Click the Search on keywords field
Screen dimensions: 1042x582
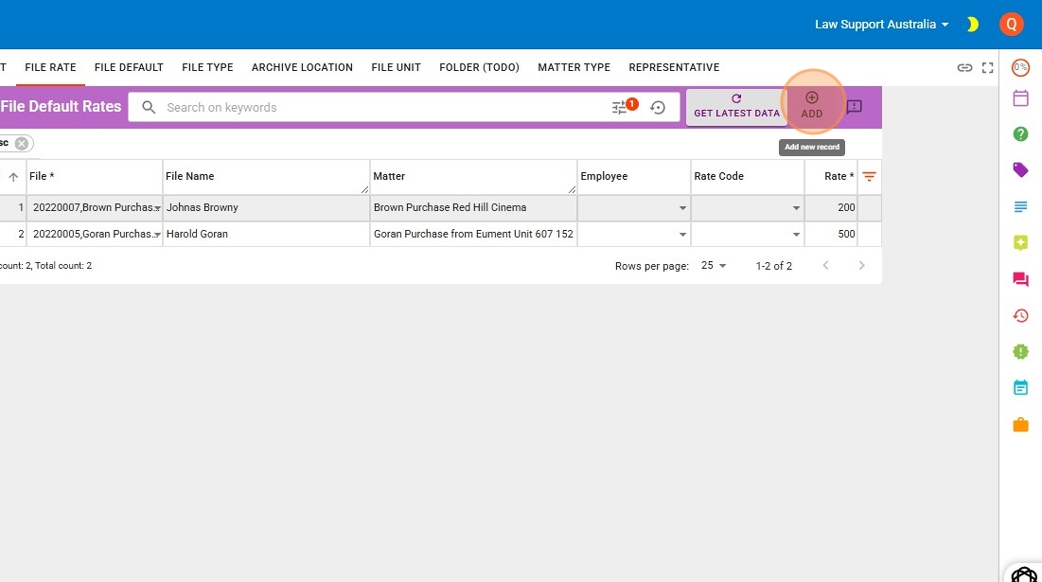[x=379, y=108]
